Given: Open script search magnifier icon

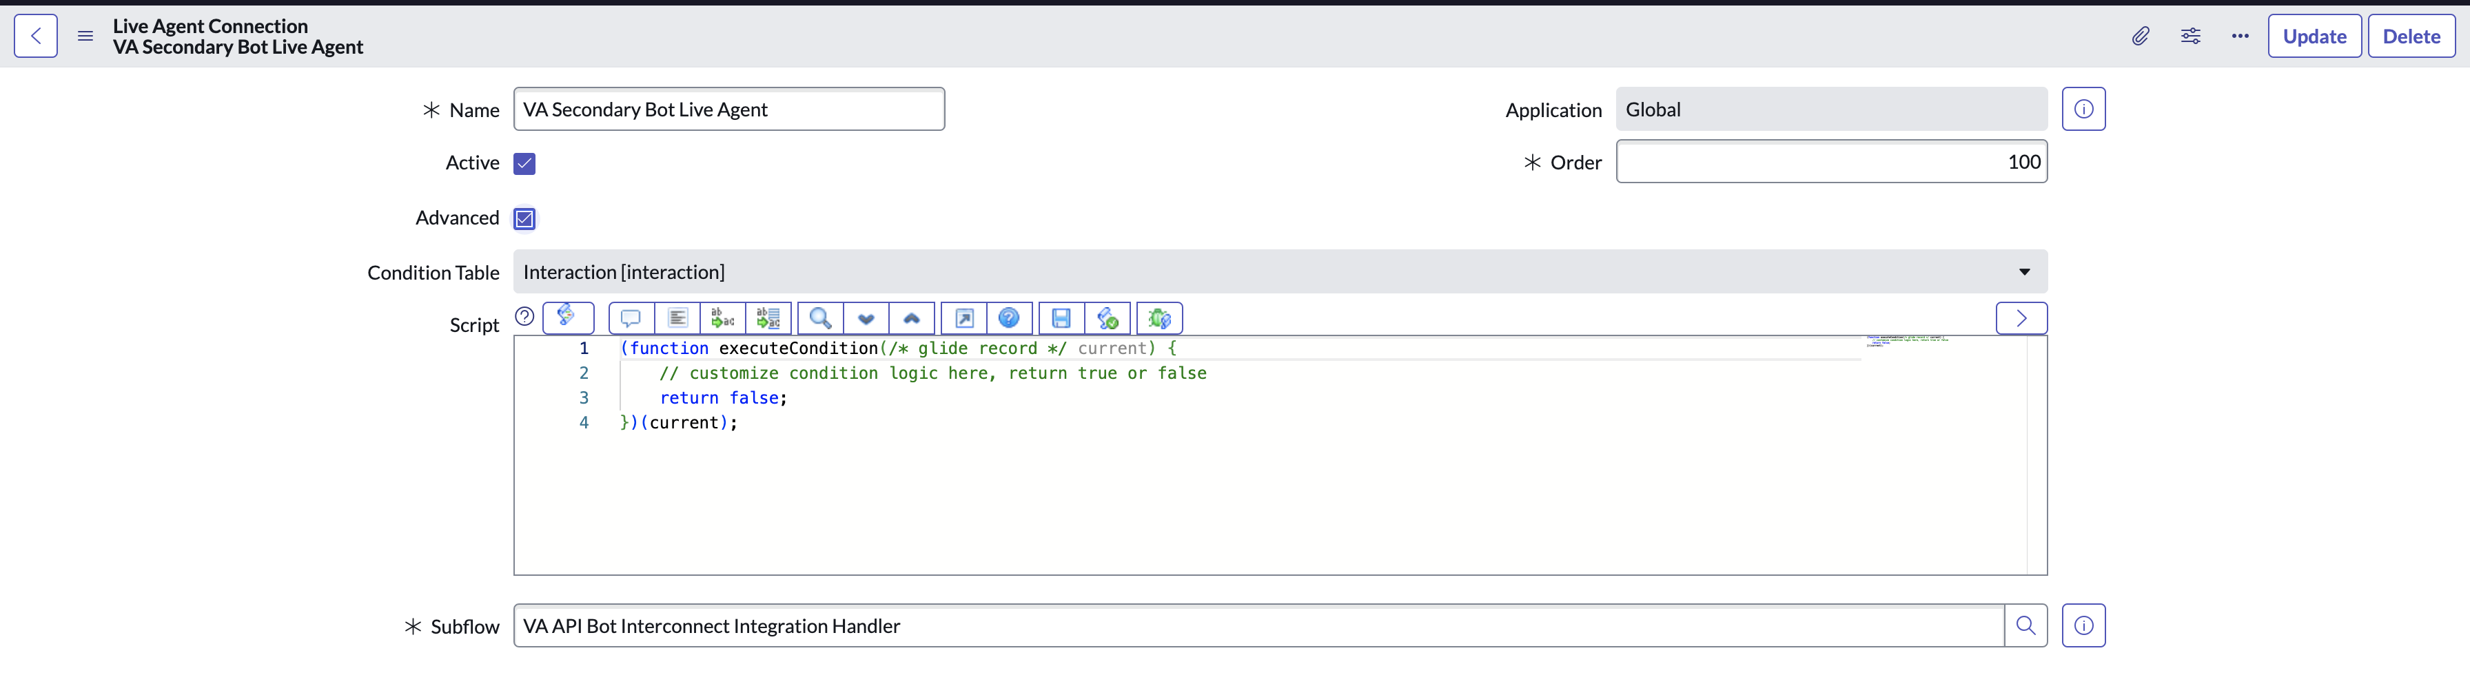Looking at the screenshot, I should (821, 318).
